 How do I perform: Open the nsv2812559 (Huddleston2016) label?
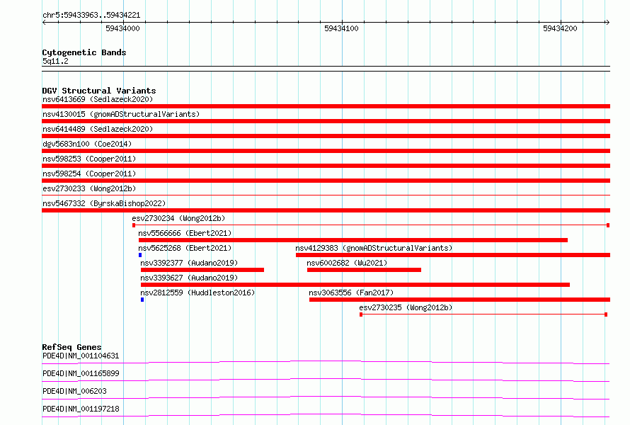click(x=197, y=293)
